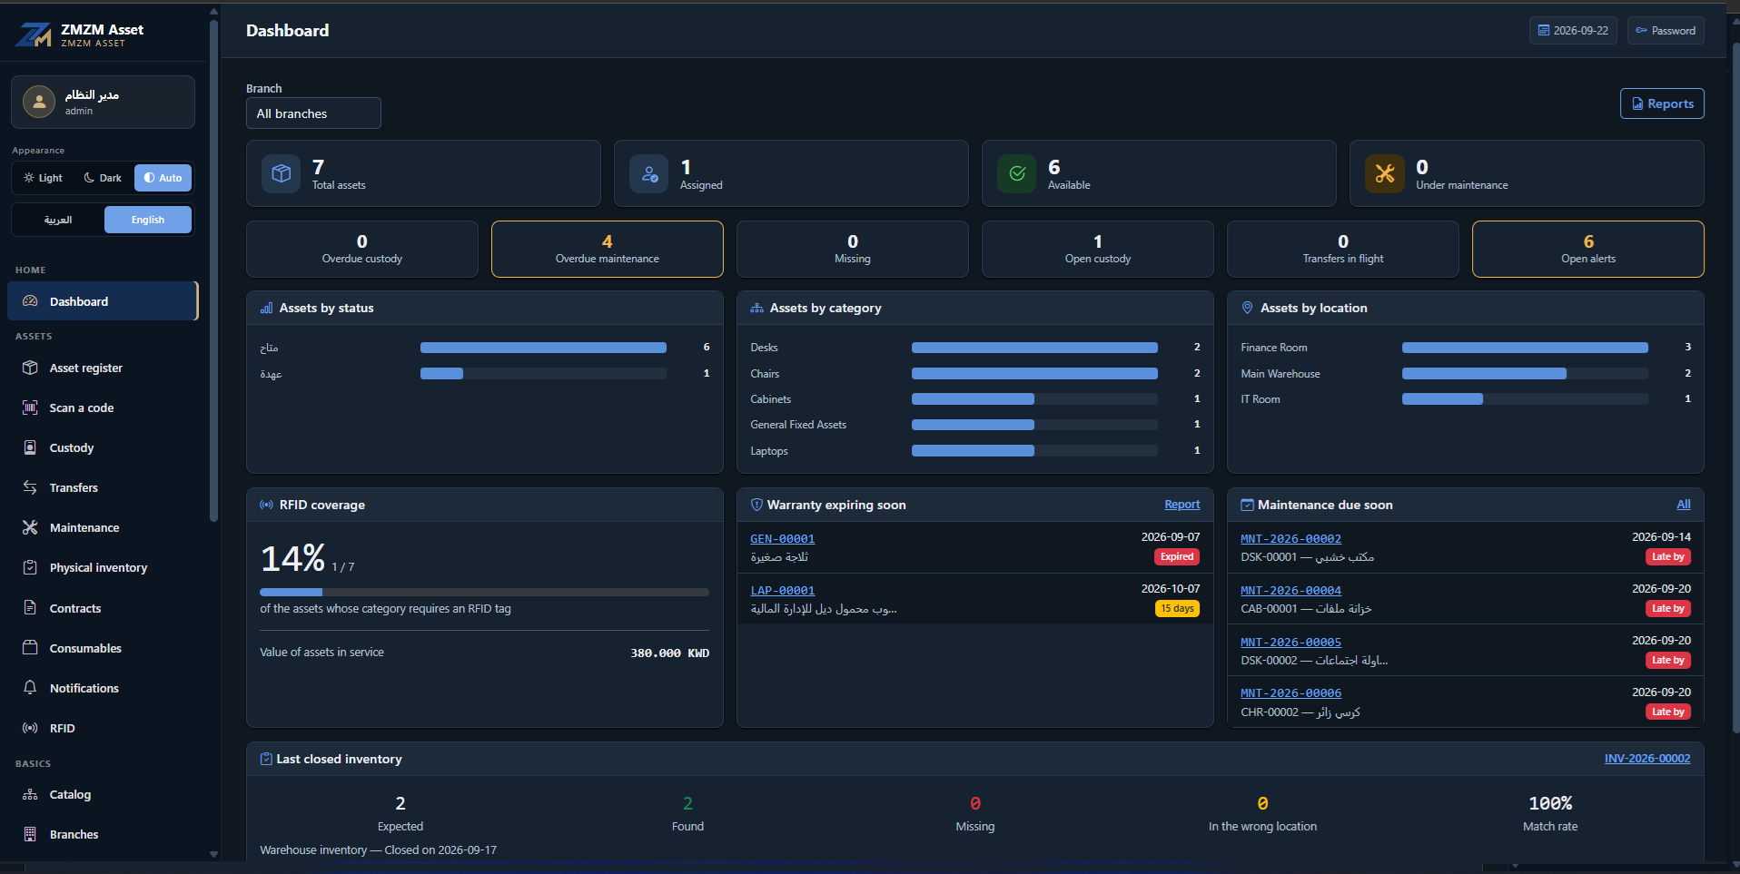
Task: Click the Custody sidebar icon
Action: coord(30,447)
